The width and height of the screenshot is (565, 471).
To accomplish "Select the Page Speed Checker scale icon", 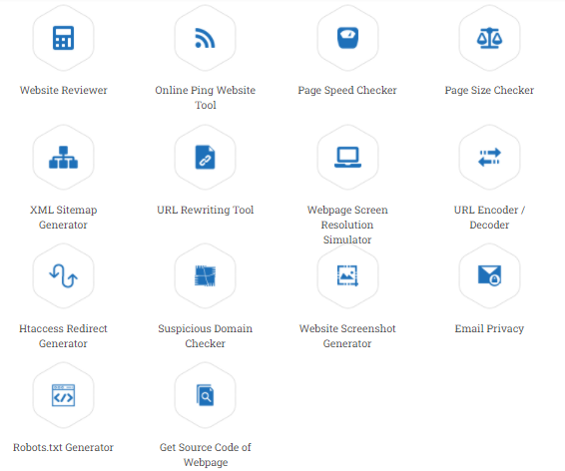I will pos(347,38).
